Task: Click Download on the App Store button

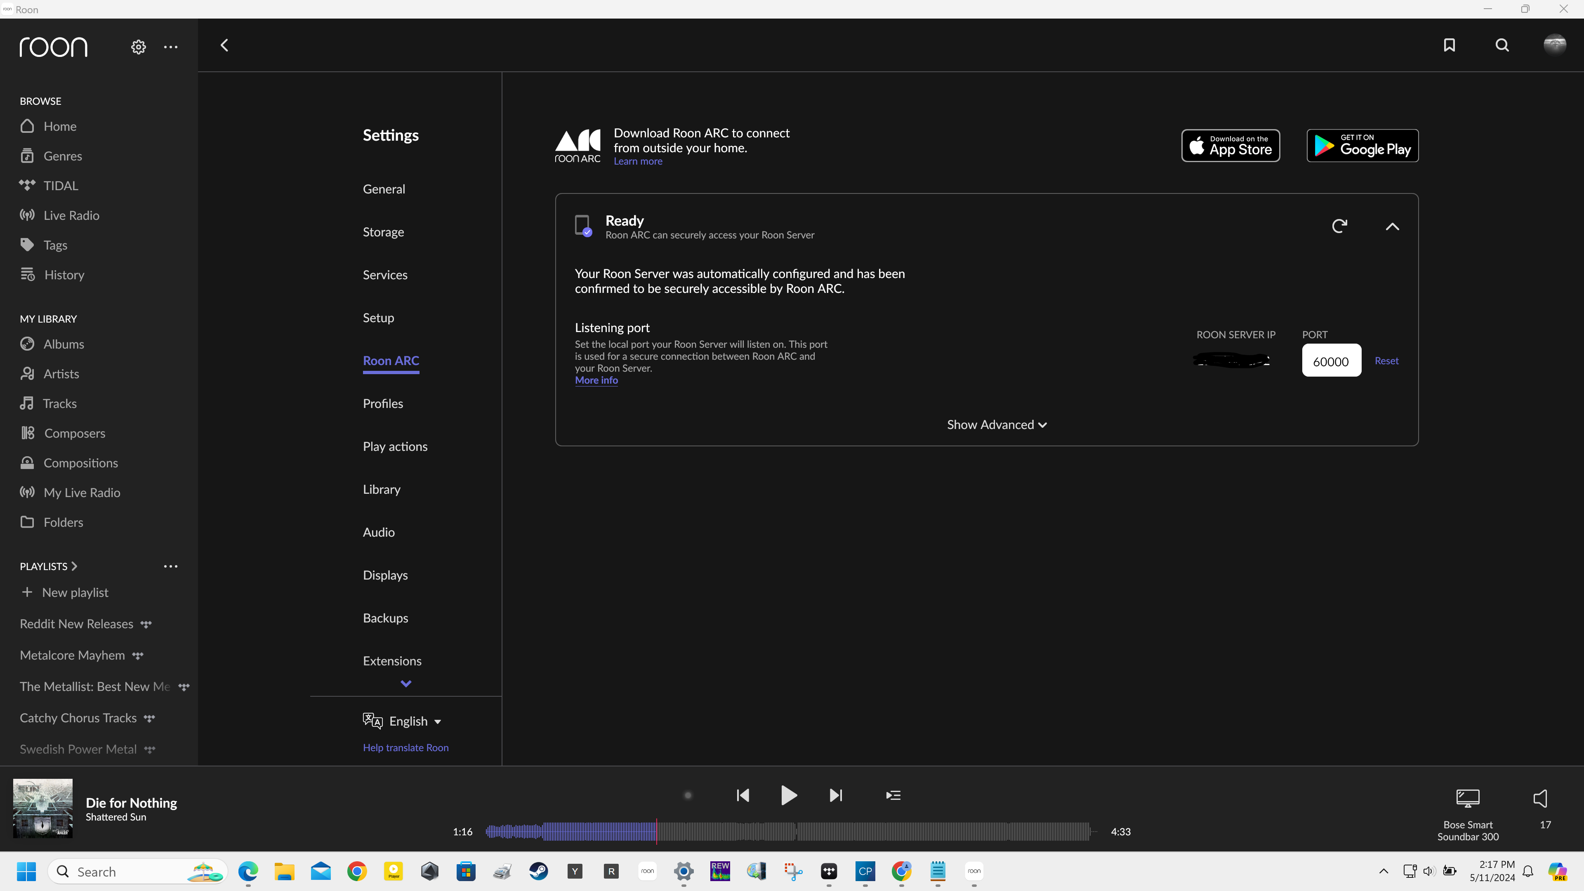Action: (1230, 146)
